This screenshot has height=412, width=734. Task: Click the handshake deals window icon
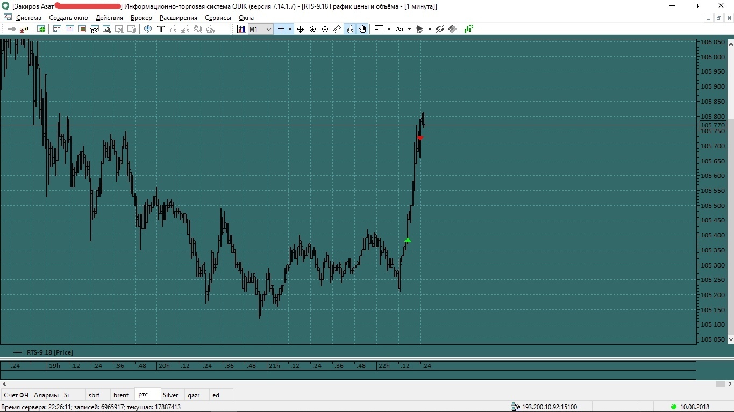click(x=95, y=29)
